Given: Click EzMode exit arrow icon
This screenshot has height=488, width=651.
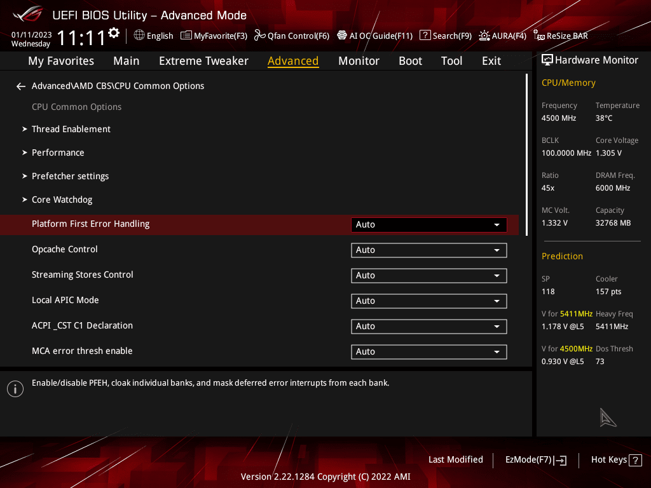Looking at the screenshot, I should pyautogui.click(x=561, y=460).
